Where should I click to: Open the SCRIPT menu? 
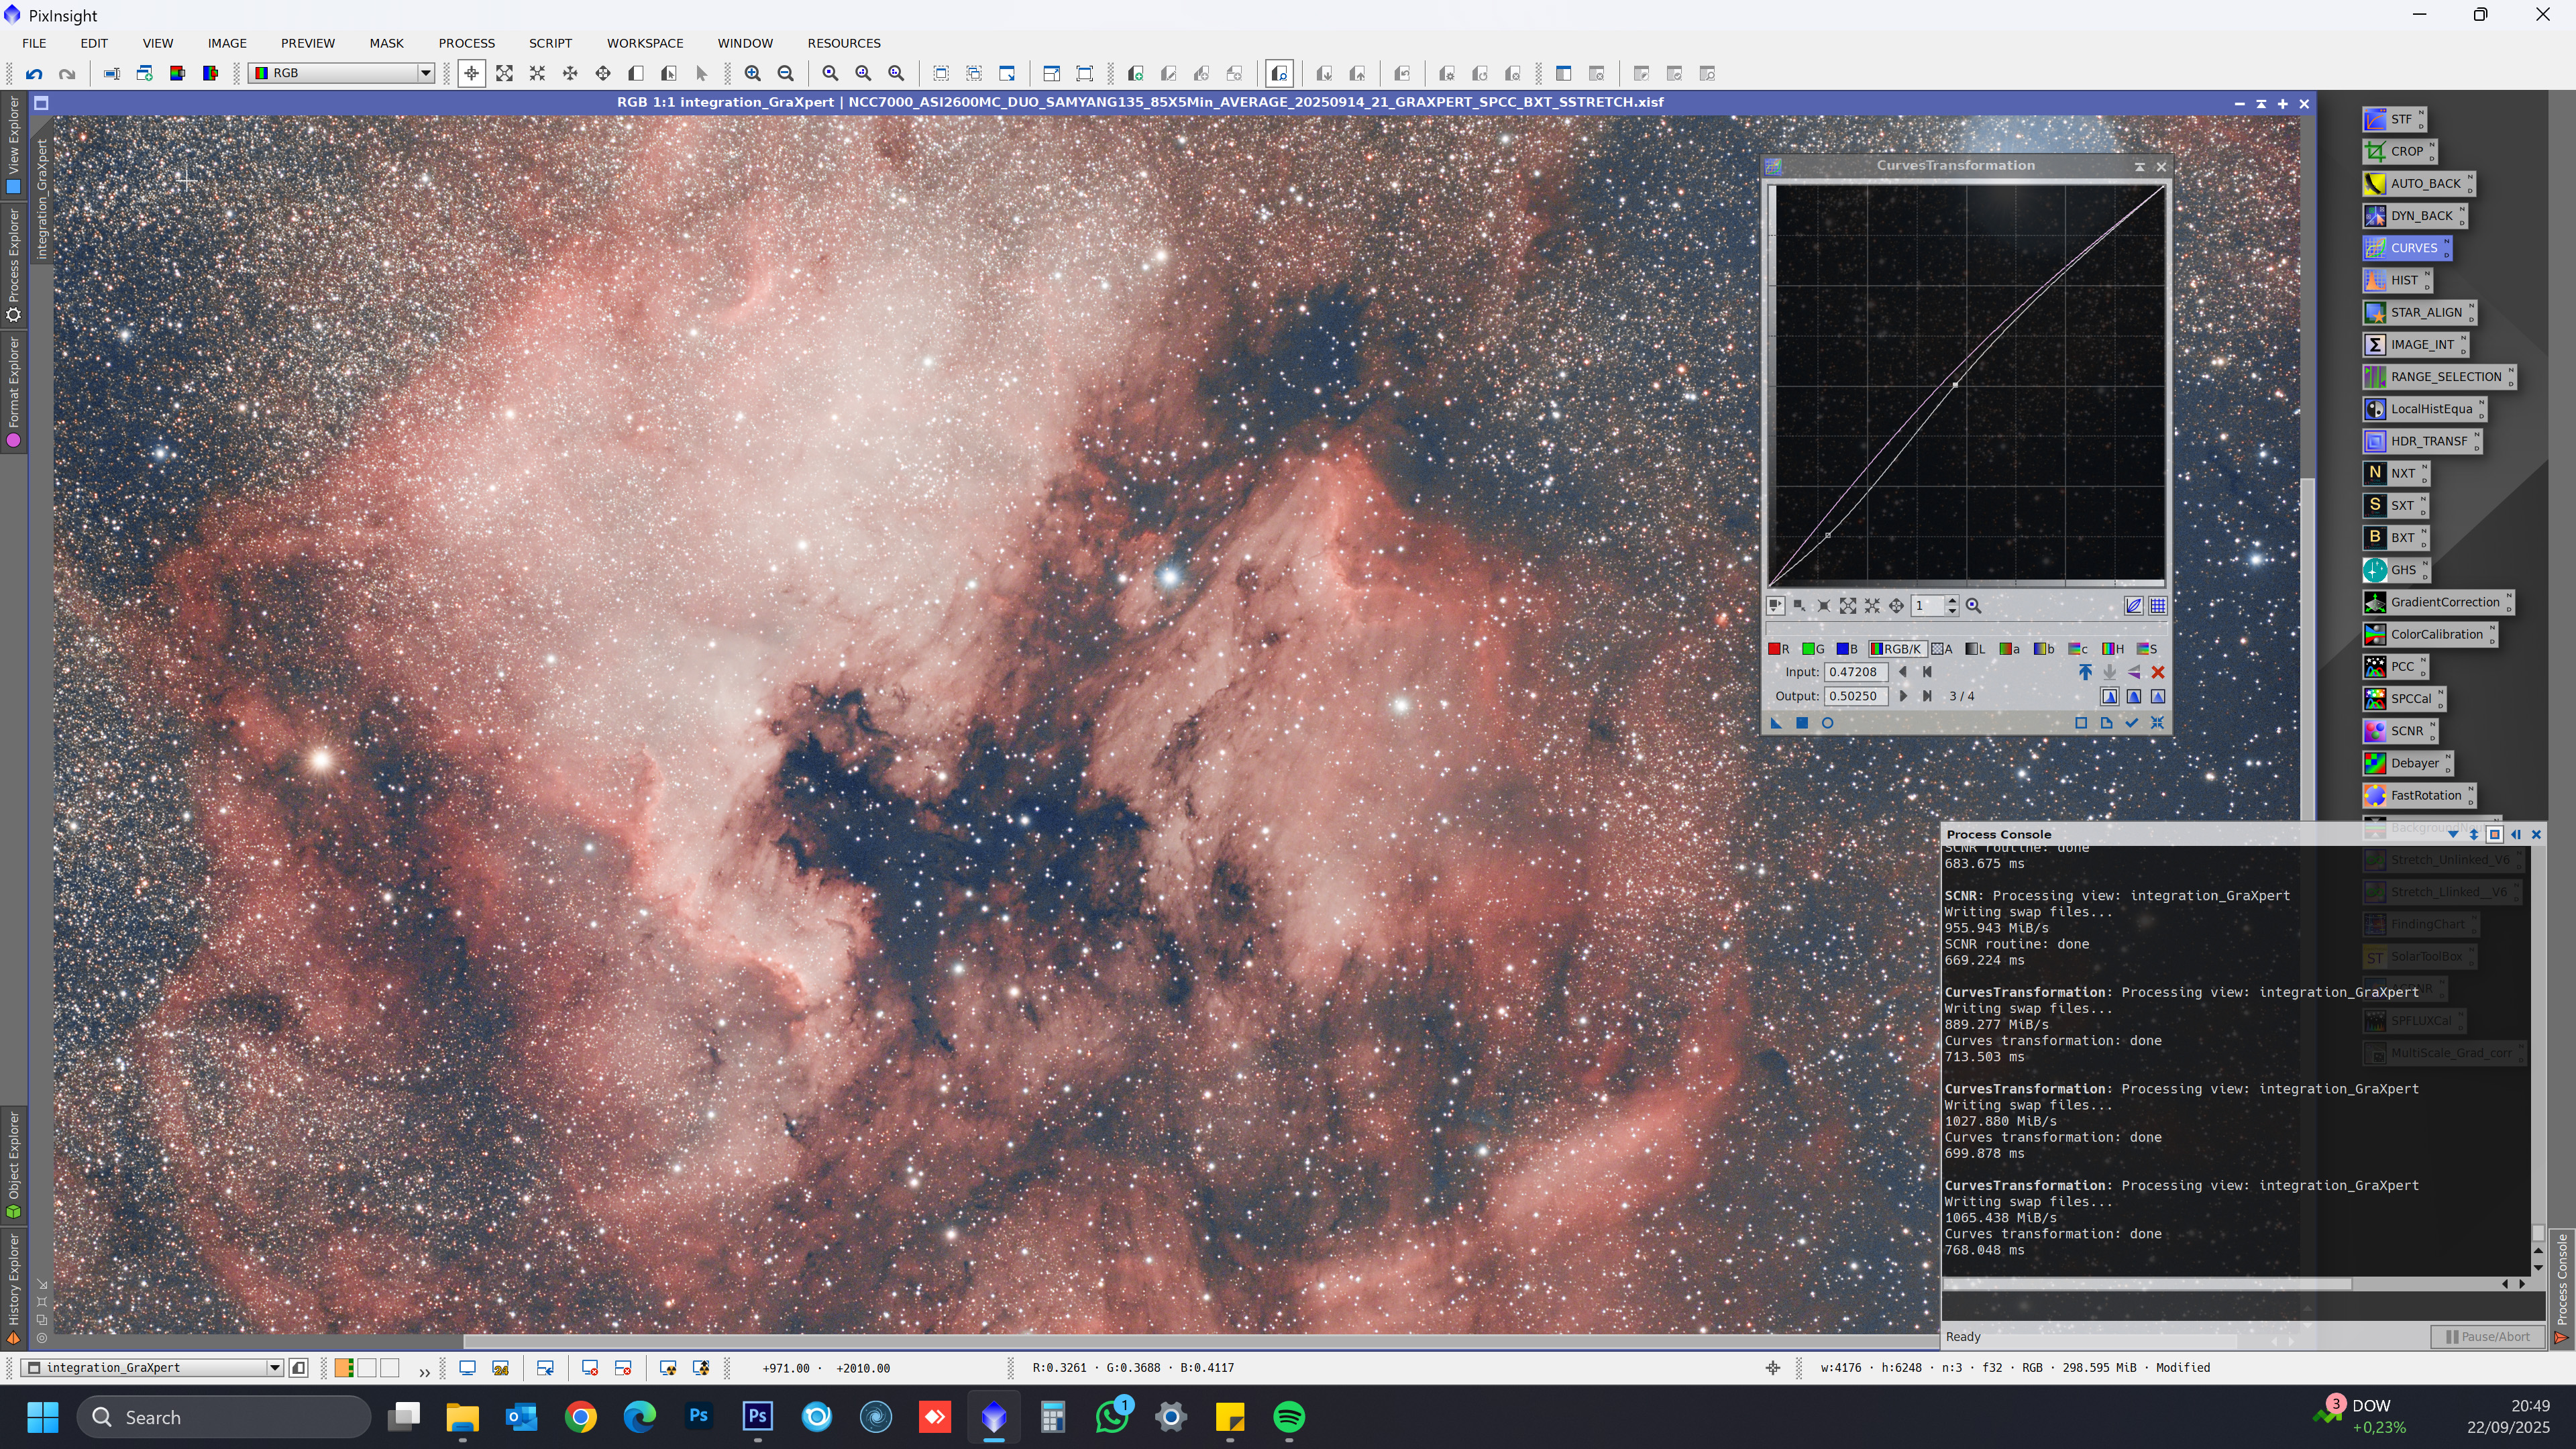tap(550, 43)
